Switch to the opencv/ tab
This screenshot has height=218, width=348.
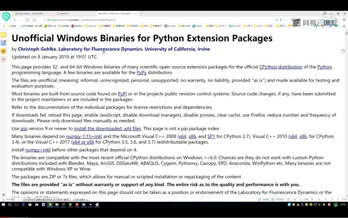pyautogui.click(x=64, y=14)
